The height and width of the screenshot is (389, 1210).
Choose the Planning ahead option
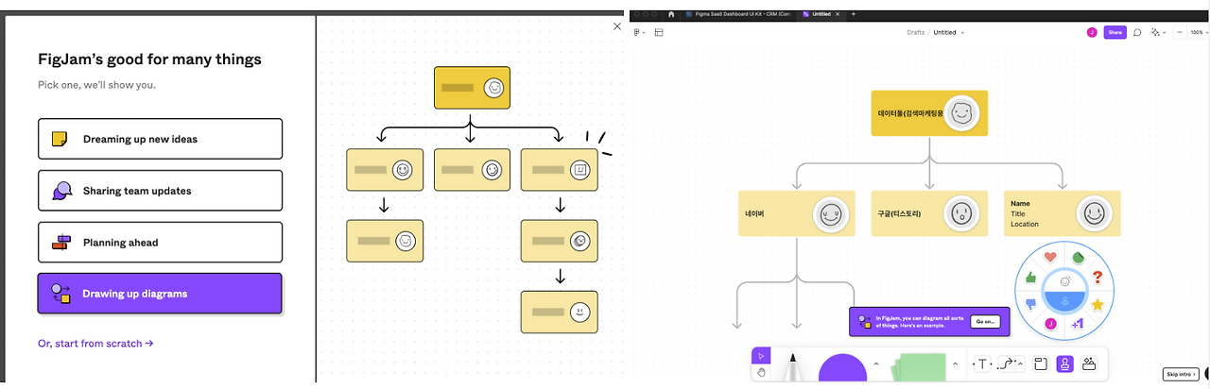(x=160, y=243)
